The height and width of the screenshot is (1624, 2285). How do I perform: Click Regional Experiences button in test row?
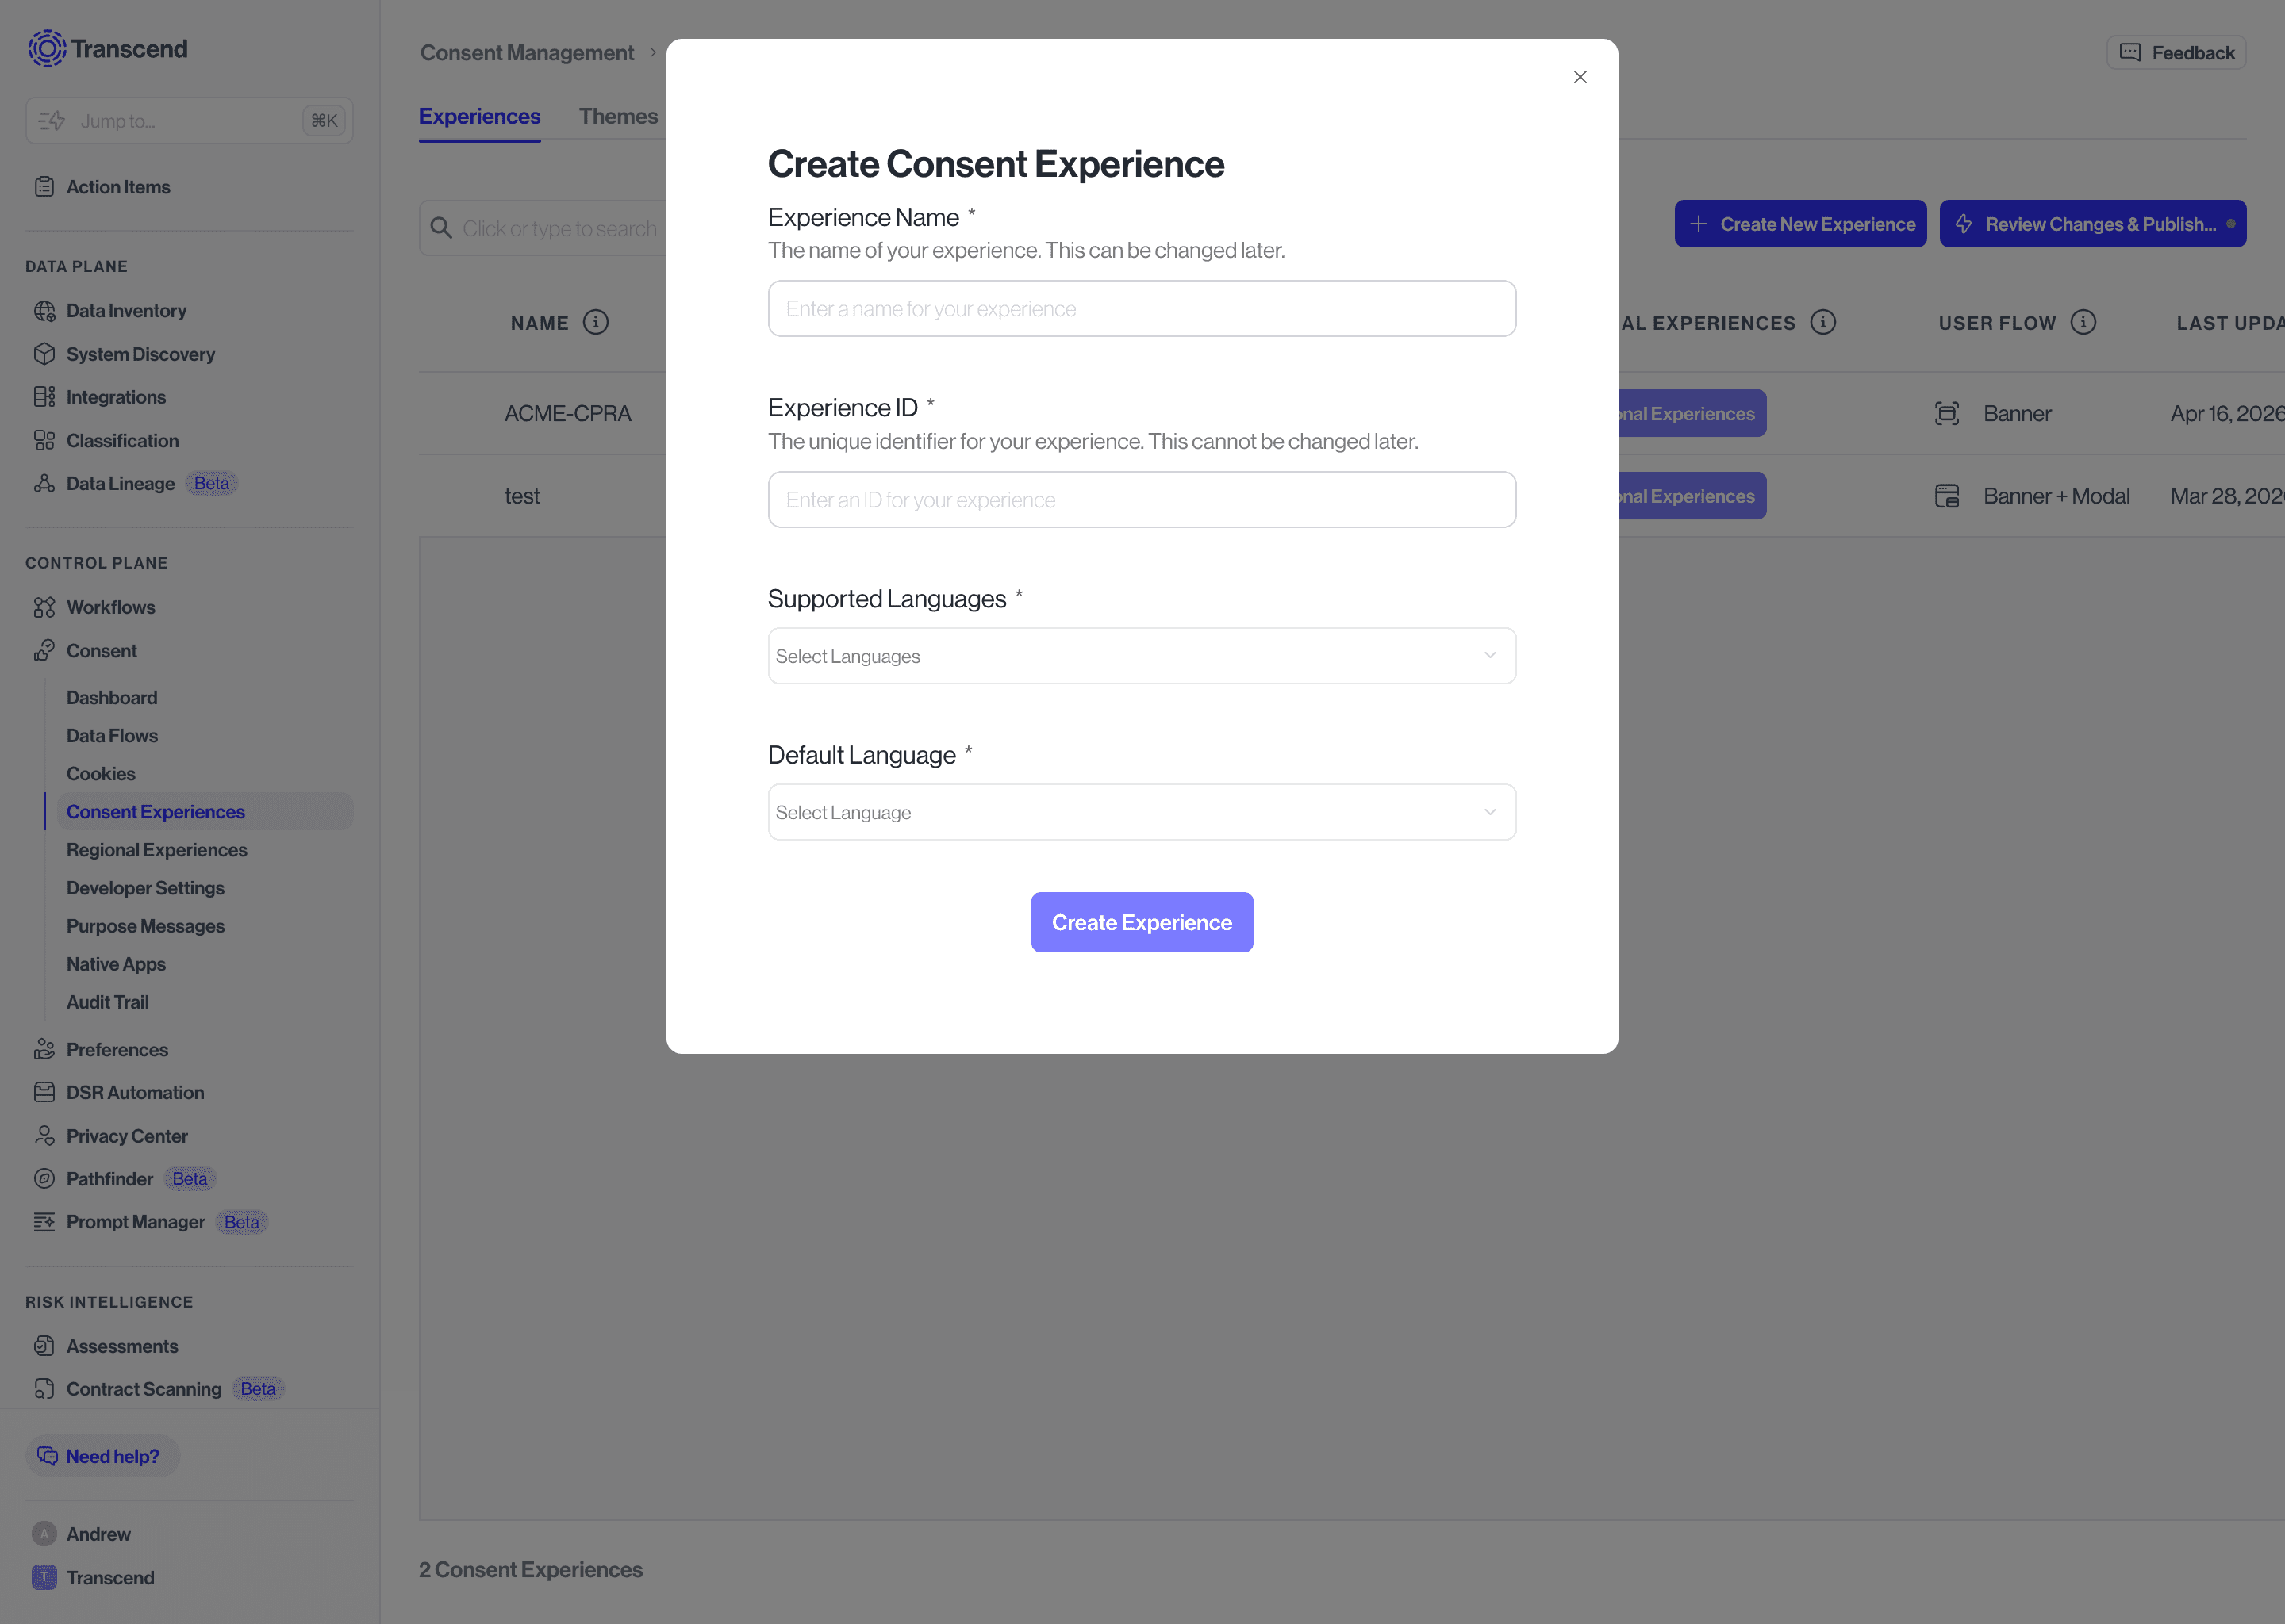tap(1692, 496)
